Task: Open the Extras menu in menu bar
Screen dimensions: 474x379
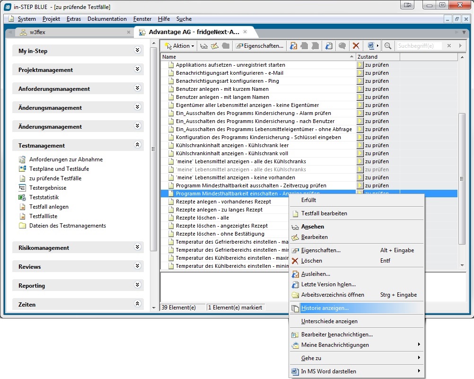Action: [x=74, y=19]
